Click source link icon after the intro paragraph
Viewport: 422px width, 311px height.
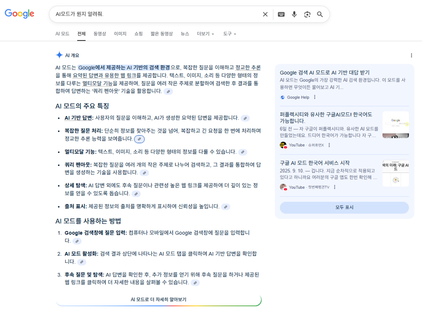(168, 92)
